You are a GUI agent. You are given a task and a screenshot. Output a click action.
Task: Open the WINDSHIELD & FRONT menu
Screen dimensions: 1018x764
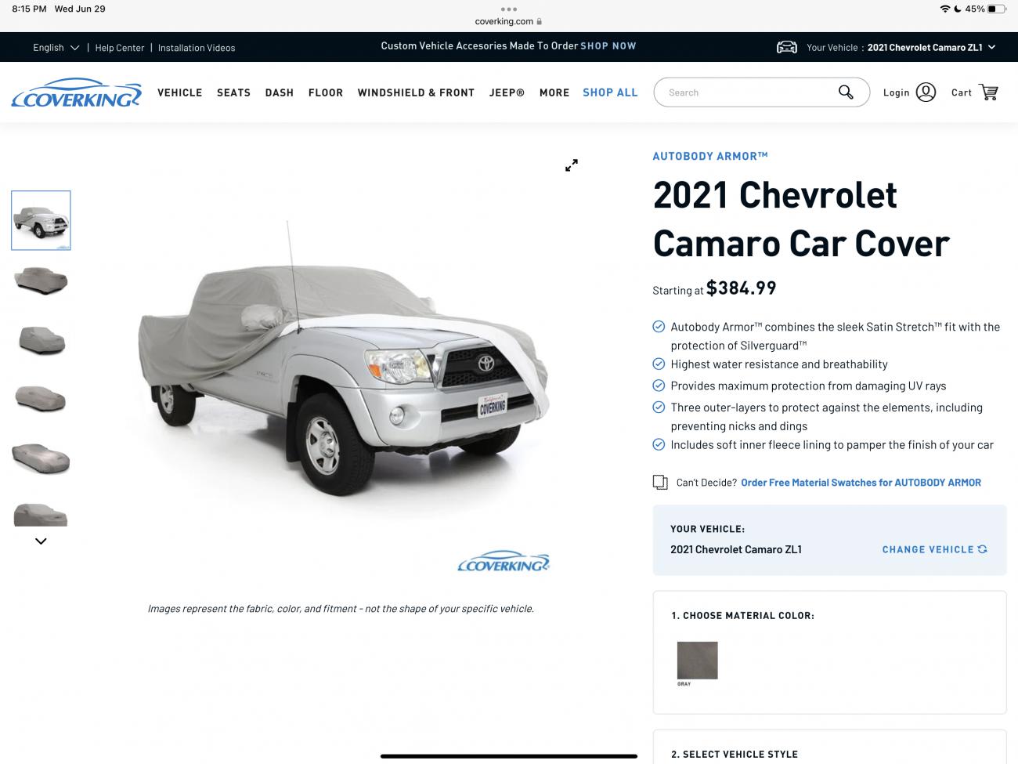(416, 92)
